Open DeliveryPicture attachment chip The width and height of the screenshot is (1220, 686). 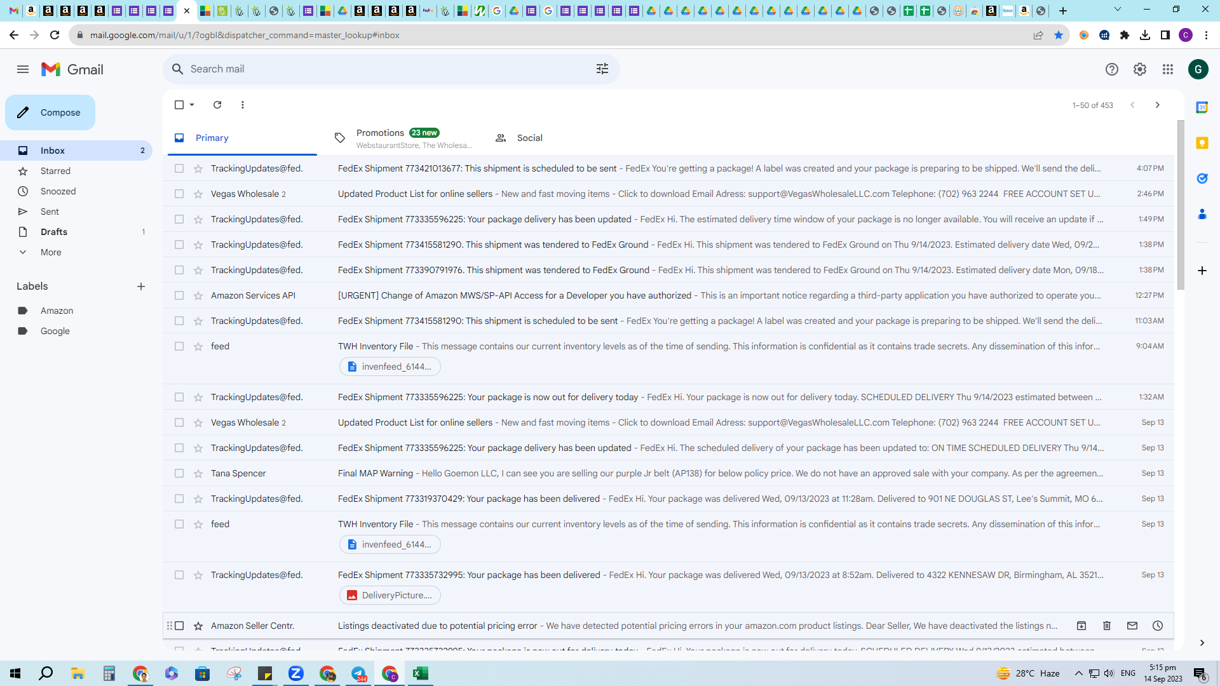click(390, 595)
